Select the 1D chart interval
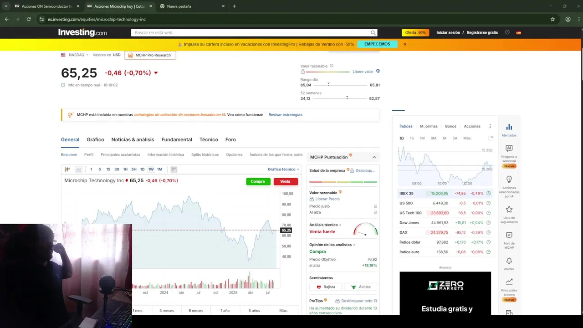The height and width of the screenshot is (328, 583). pos(142,169)
